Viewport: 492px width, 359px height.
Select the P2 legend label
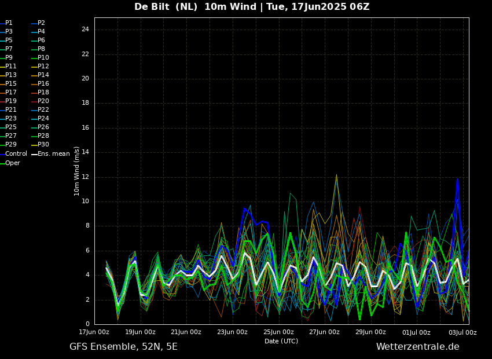(x=41, y=23)
